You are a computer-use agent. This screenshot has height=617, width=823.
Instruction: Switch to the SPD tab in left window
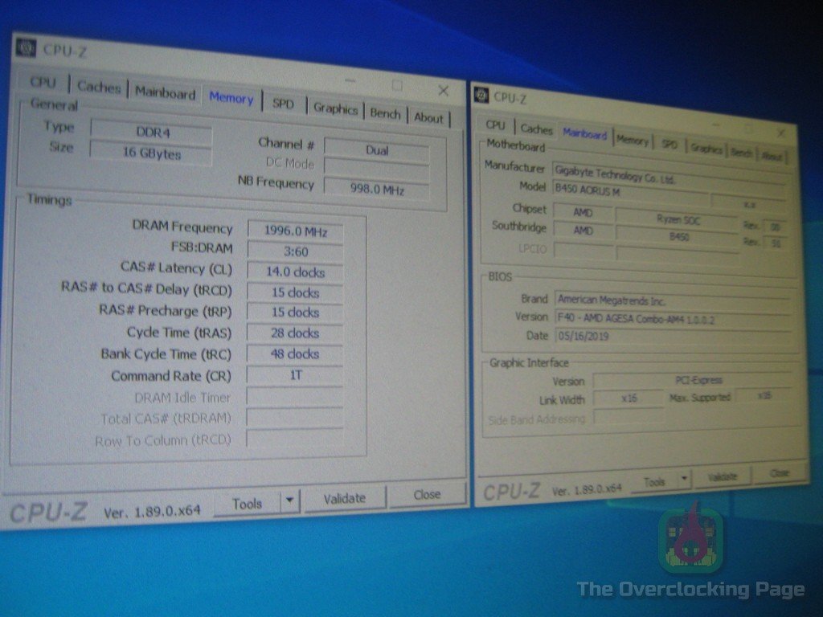click(x=283, y=104)
